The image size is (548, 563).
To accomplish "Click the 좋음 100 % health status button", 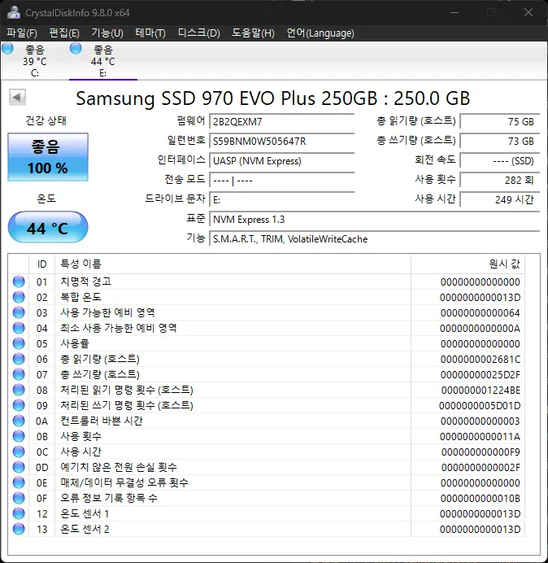I will [48, 157].
